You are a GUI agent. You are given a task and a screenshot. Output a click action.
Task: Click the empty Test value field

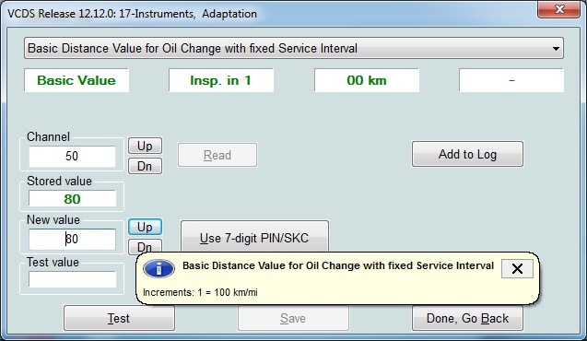tap(72, 279)
